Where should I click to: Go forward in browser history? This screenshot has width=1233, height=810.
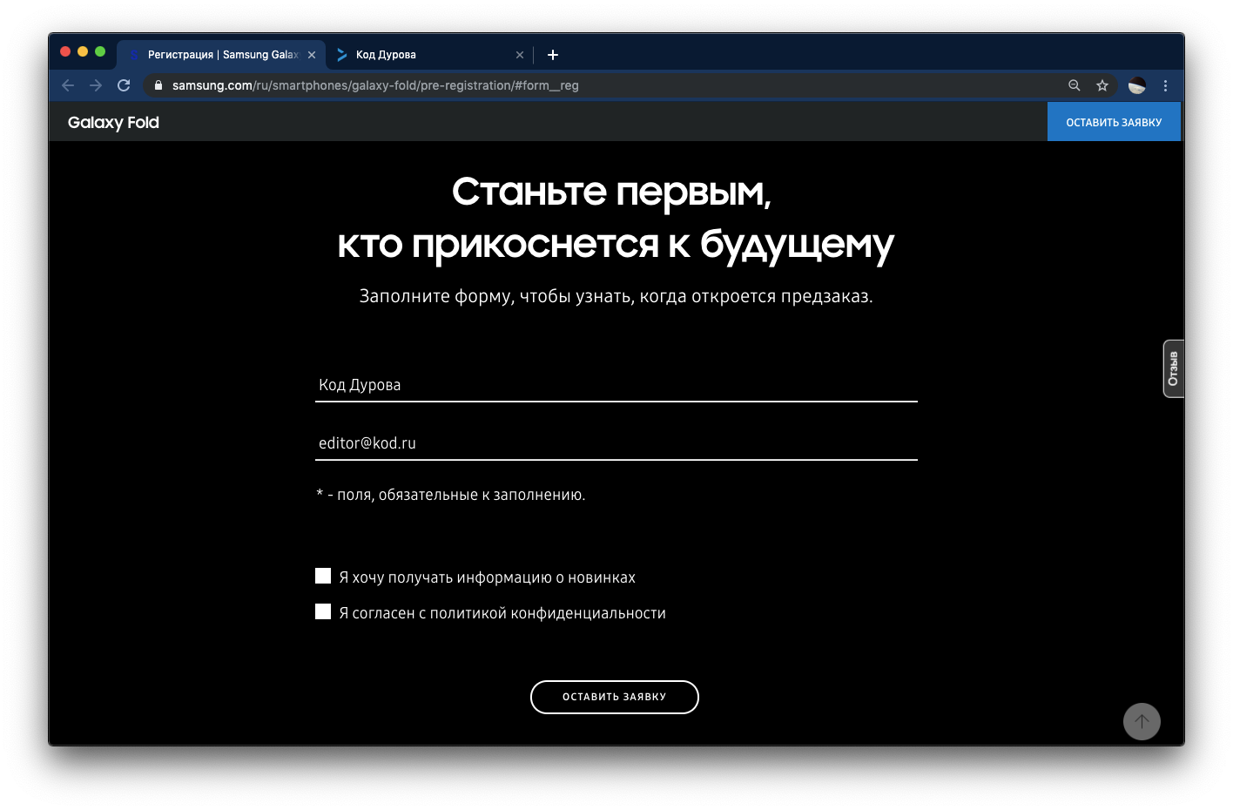[96, 85]
